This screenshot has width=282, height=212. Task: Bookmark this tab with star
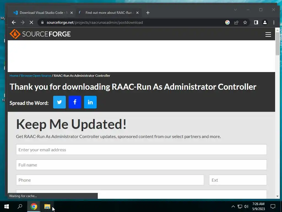point(245,22)
